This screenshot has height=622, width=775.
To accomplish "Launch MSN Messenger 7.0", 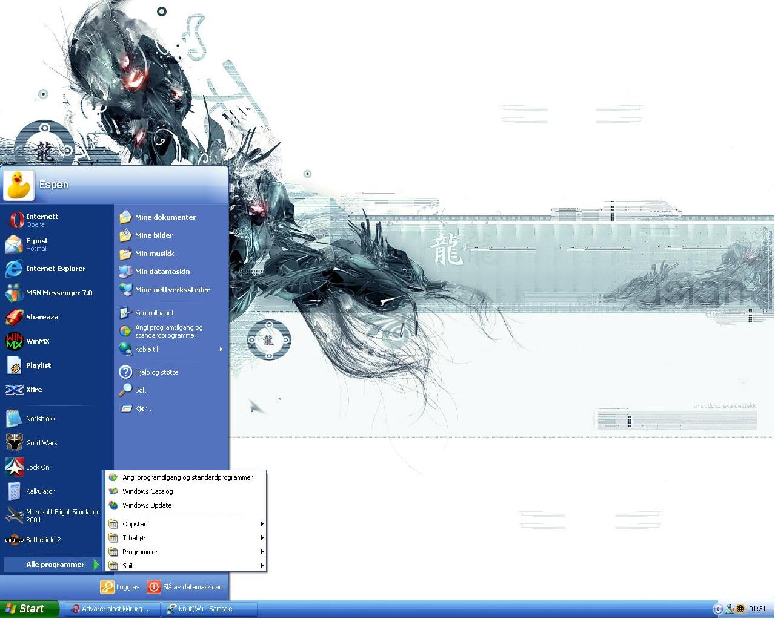I will pyautogui.click(x=57, y=293).
